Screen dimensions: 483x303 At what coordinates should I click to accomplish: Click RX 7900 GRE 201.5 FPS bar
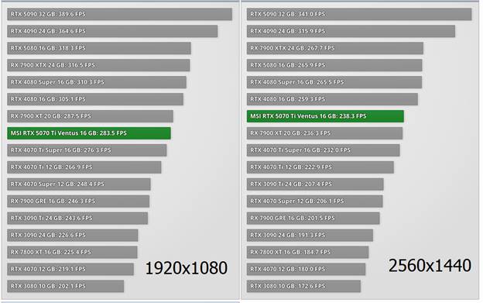313,218
